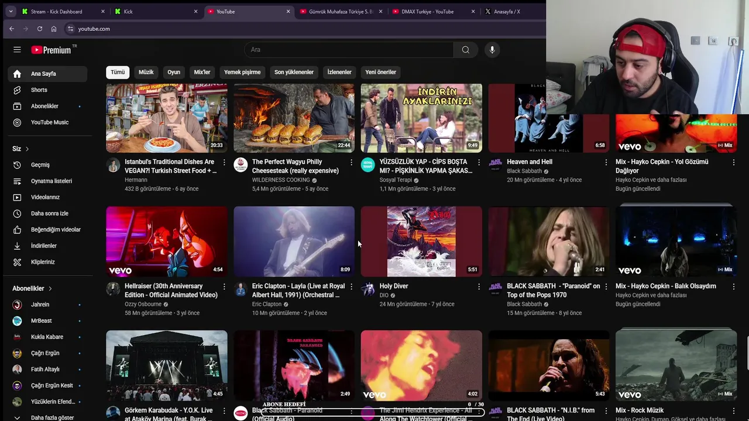Open Jahrein subscription channel
The height and width of the screenshot is (421, 749).
pyautogui.click(x=48, y=305)
